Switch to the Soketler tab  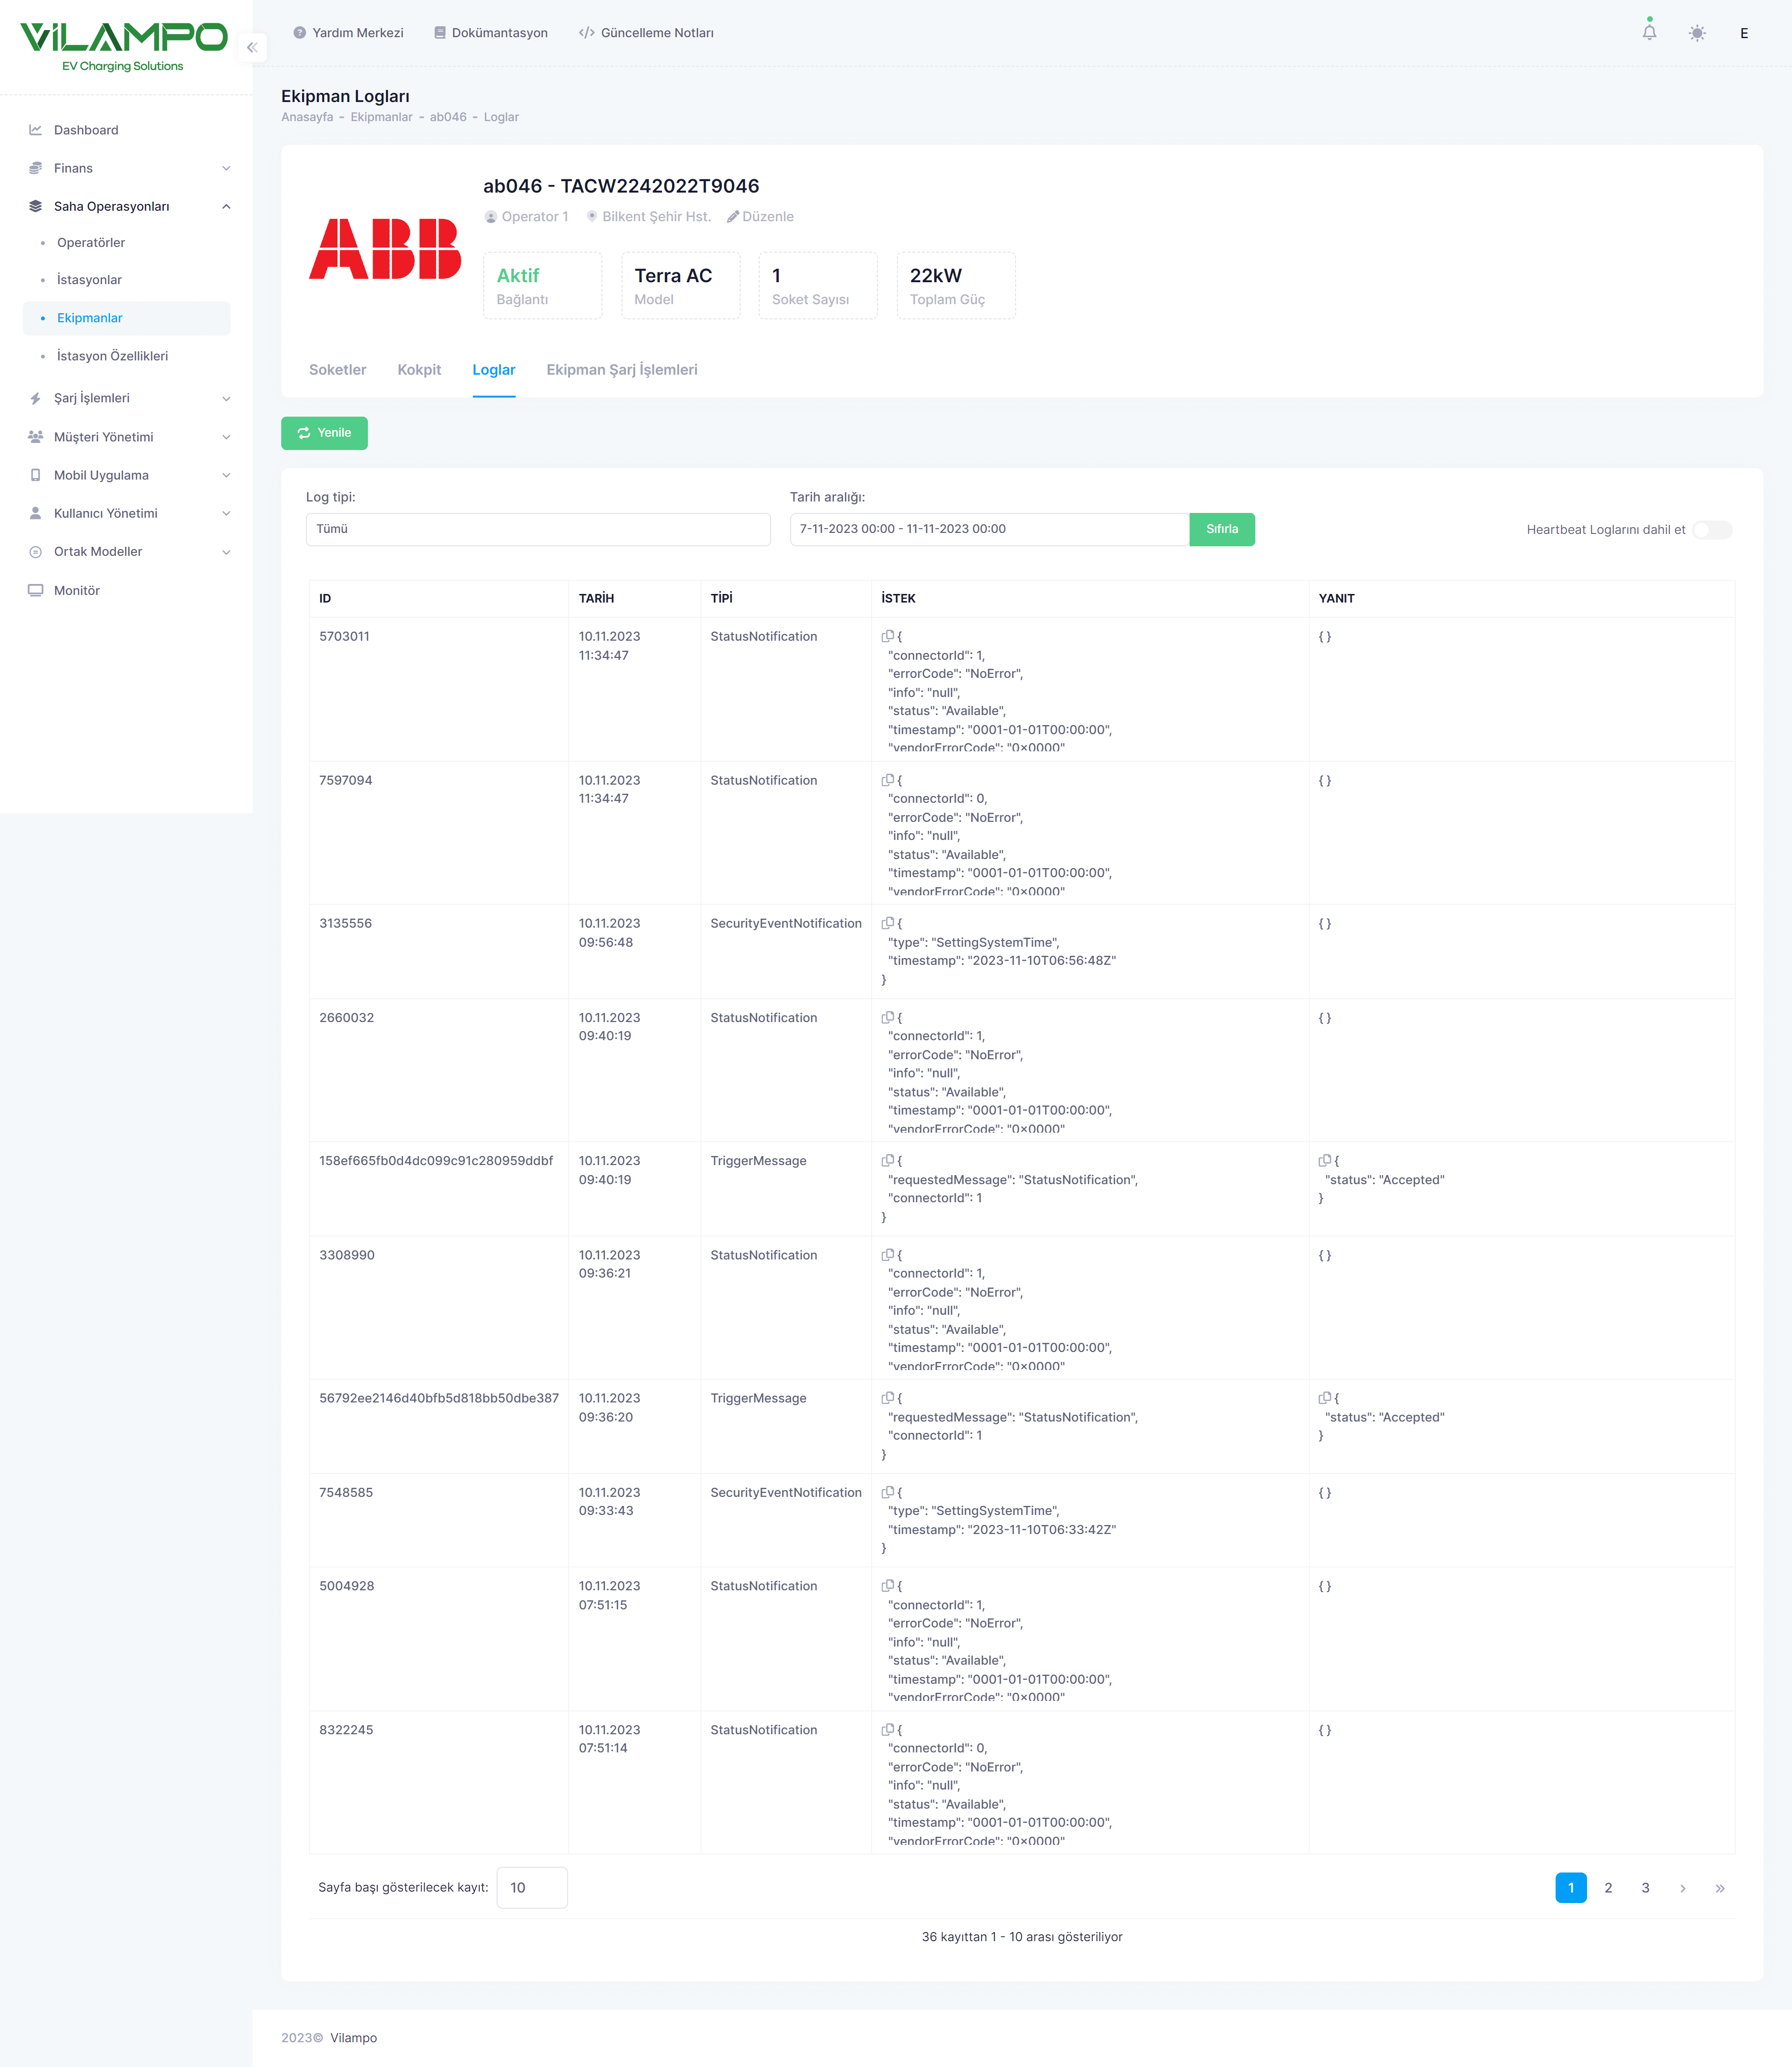pos(337,370)
